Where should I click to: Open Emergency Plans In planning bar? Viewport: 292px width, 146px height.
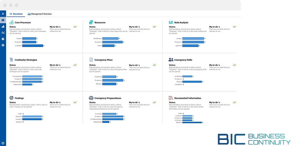(x=109, y=77)
